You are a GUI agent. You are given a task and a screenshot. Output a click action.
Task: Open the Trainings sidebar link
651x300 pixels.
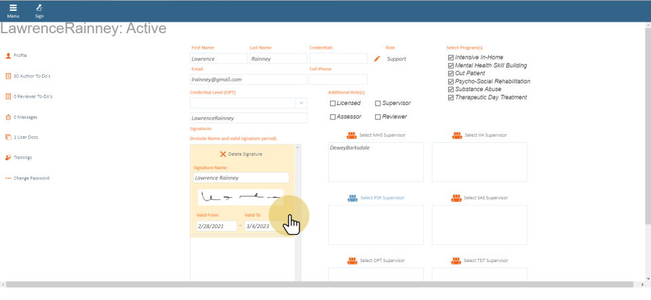click(x=23, y=158)
